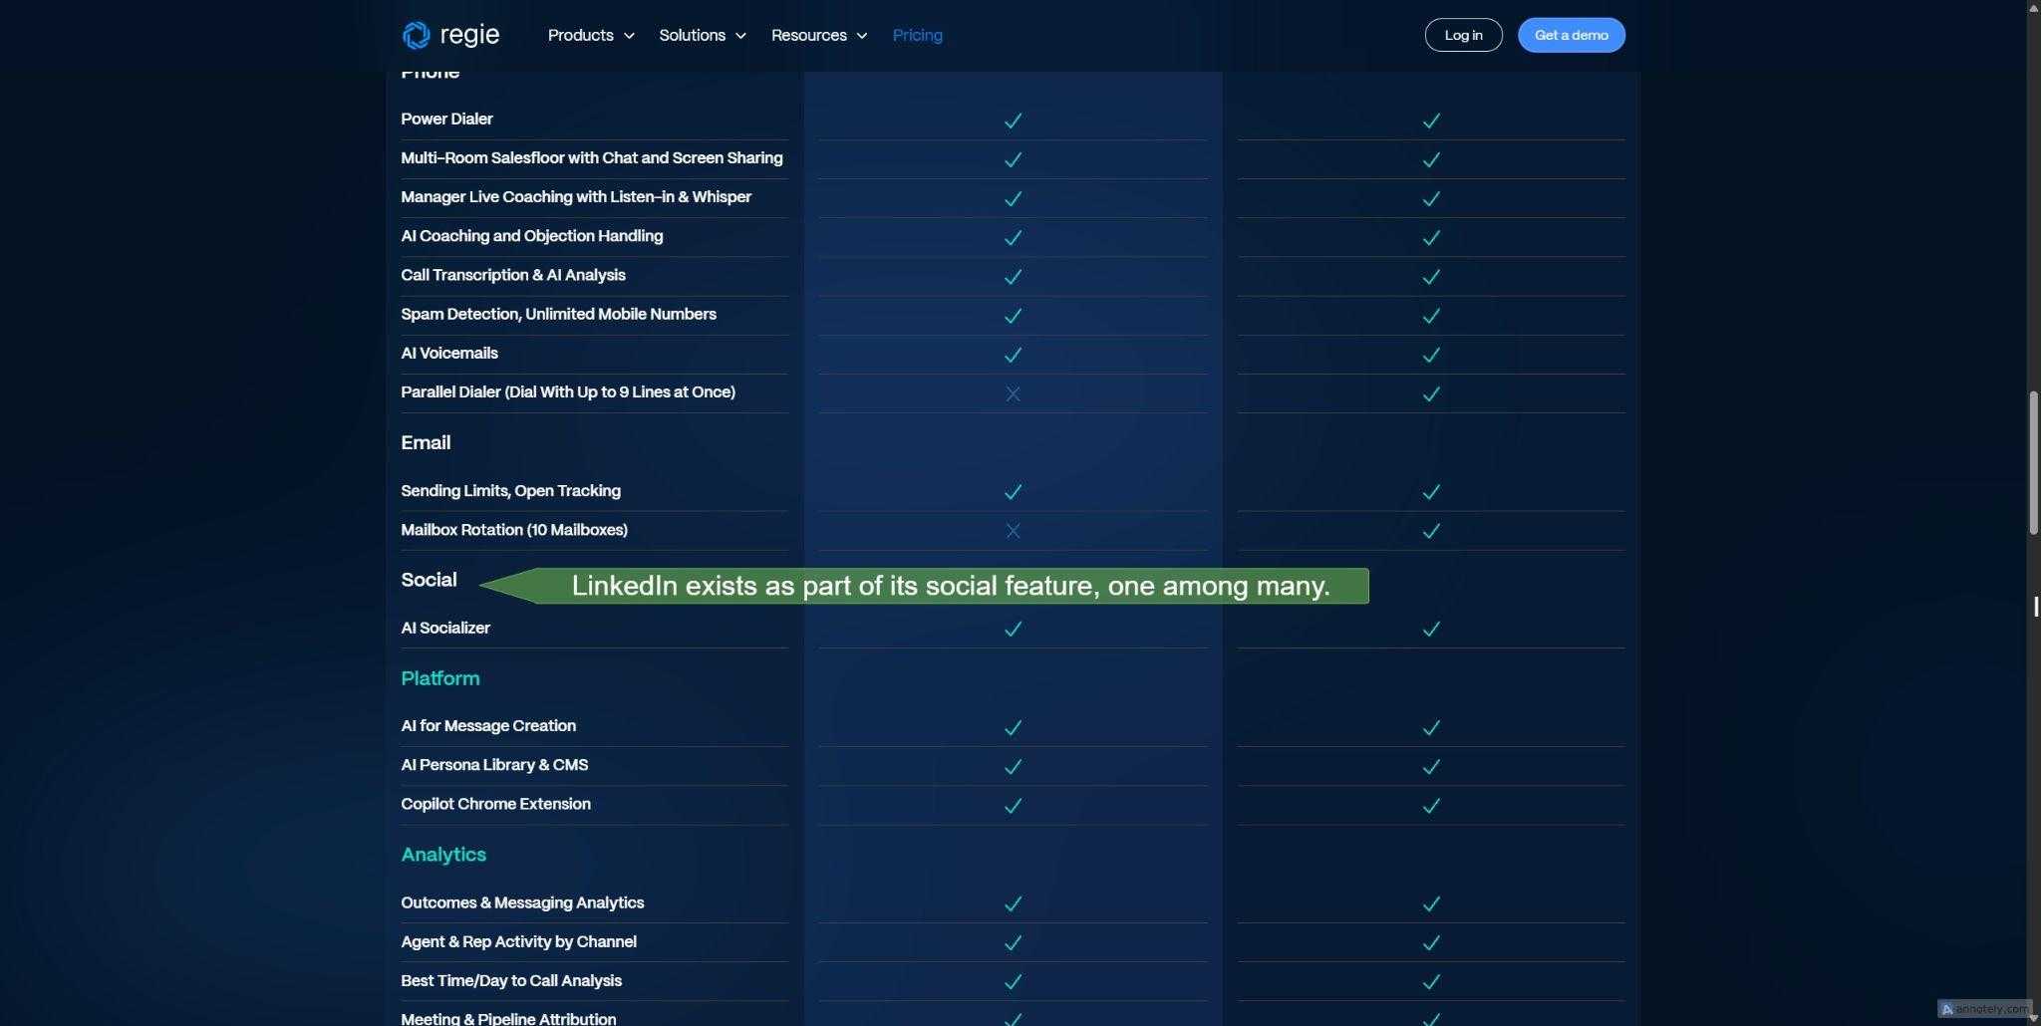This screenshot has width=2041, height=1026.
Task: Click the Get a demo button
Action: click(1571, 35)
